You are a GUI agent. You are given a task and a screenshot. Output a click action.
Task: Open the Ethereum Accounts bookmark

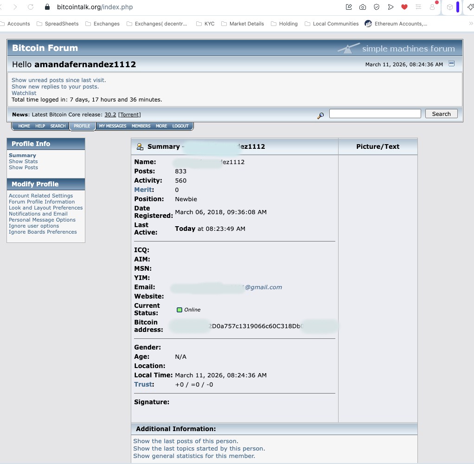[x=396, y=24]
